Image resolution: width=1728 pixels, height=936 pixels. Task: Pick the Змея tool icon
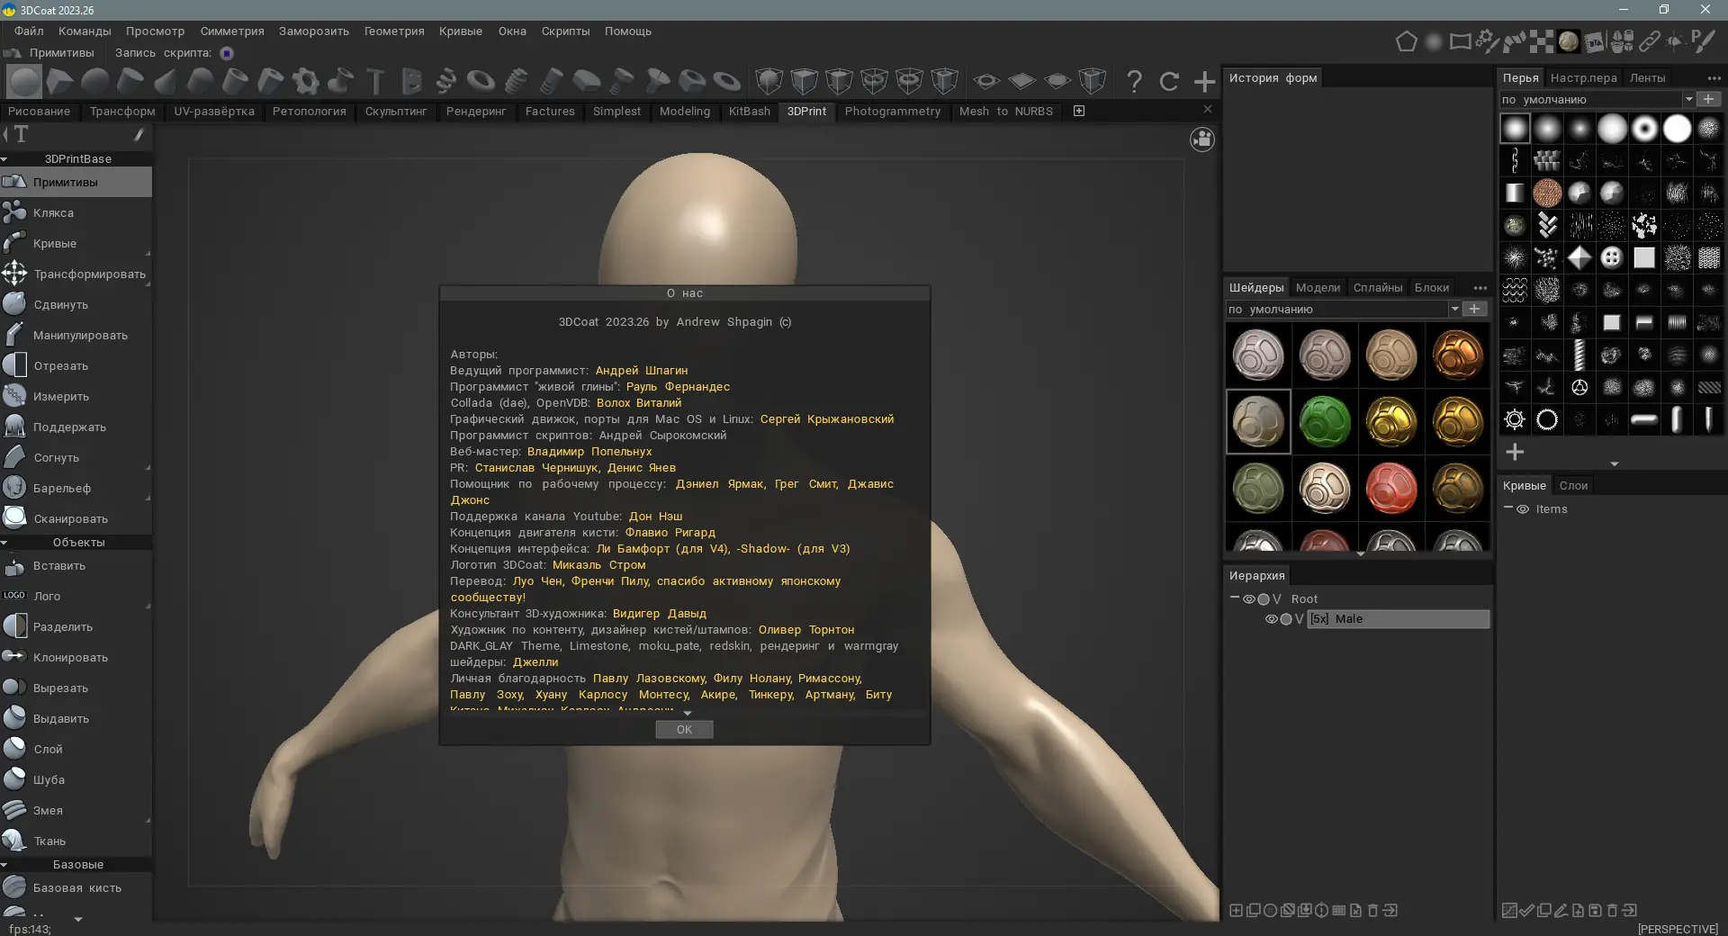[14, 810]
